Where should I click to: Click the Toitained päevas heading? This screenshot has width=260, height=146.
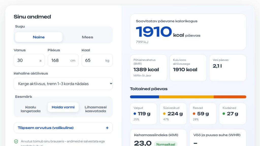149,89
